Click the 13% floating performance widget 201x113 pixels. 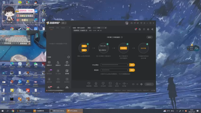pos(193,48)
